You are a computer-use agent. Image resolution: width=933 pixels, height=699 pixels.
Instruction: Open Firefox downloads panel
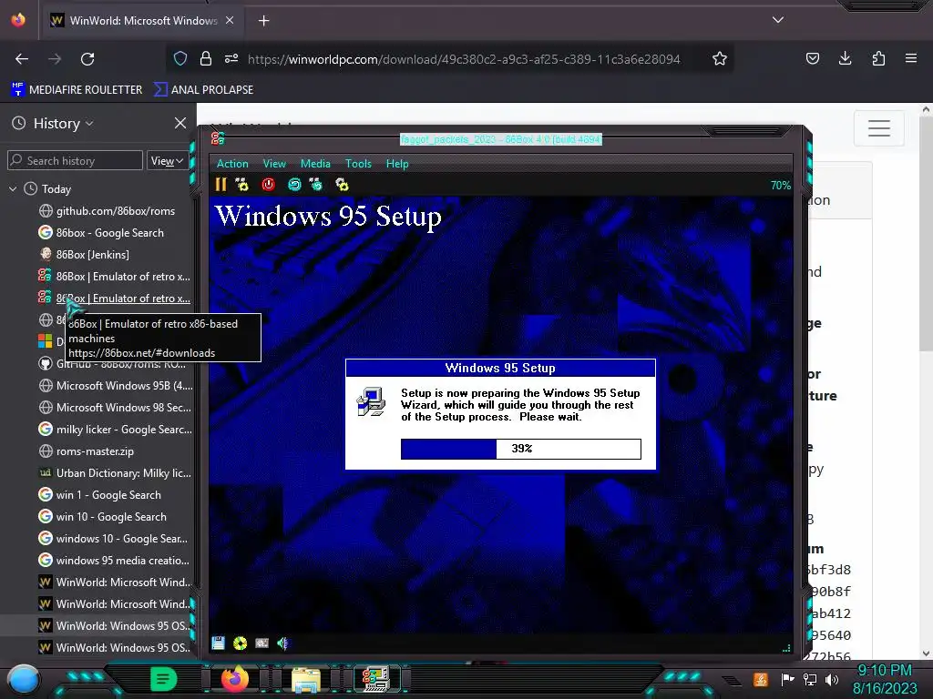[845, 58]
